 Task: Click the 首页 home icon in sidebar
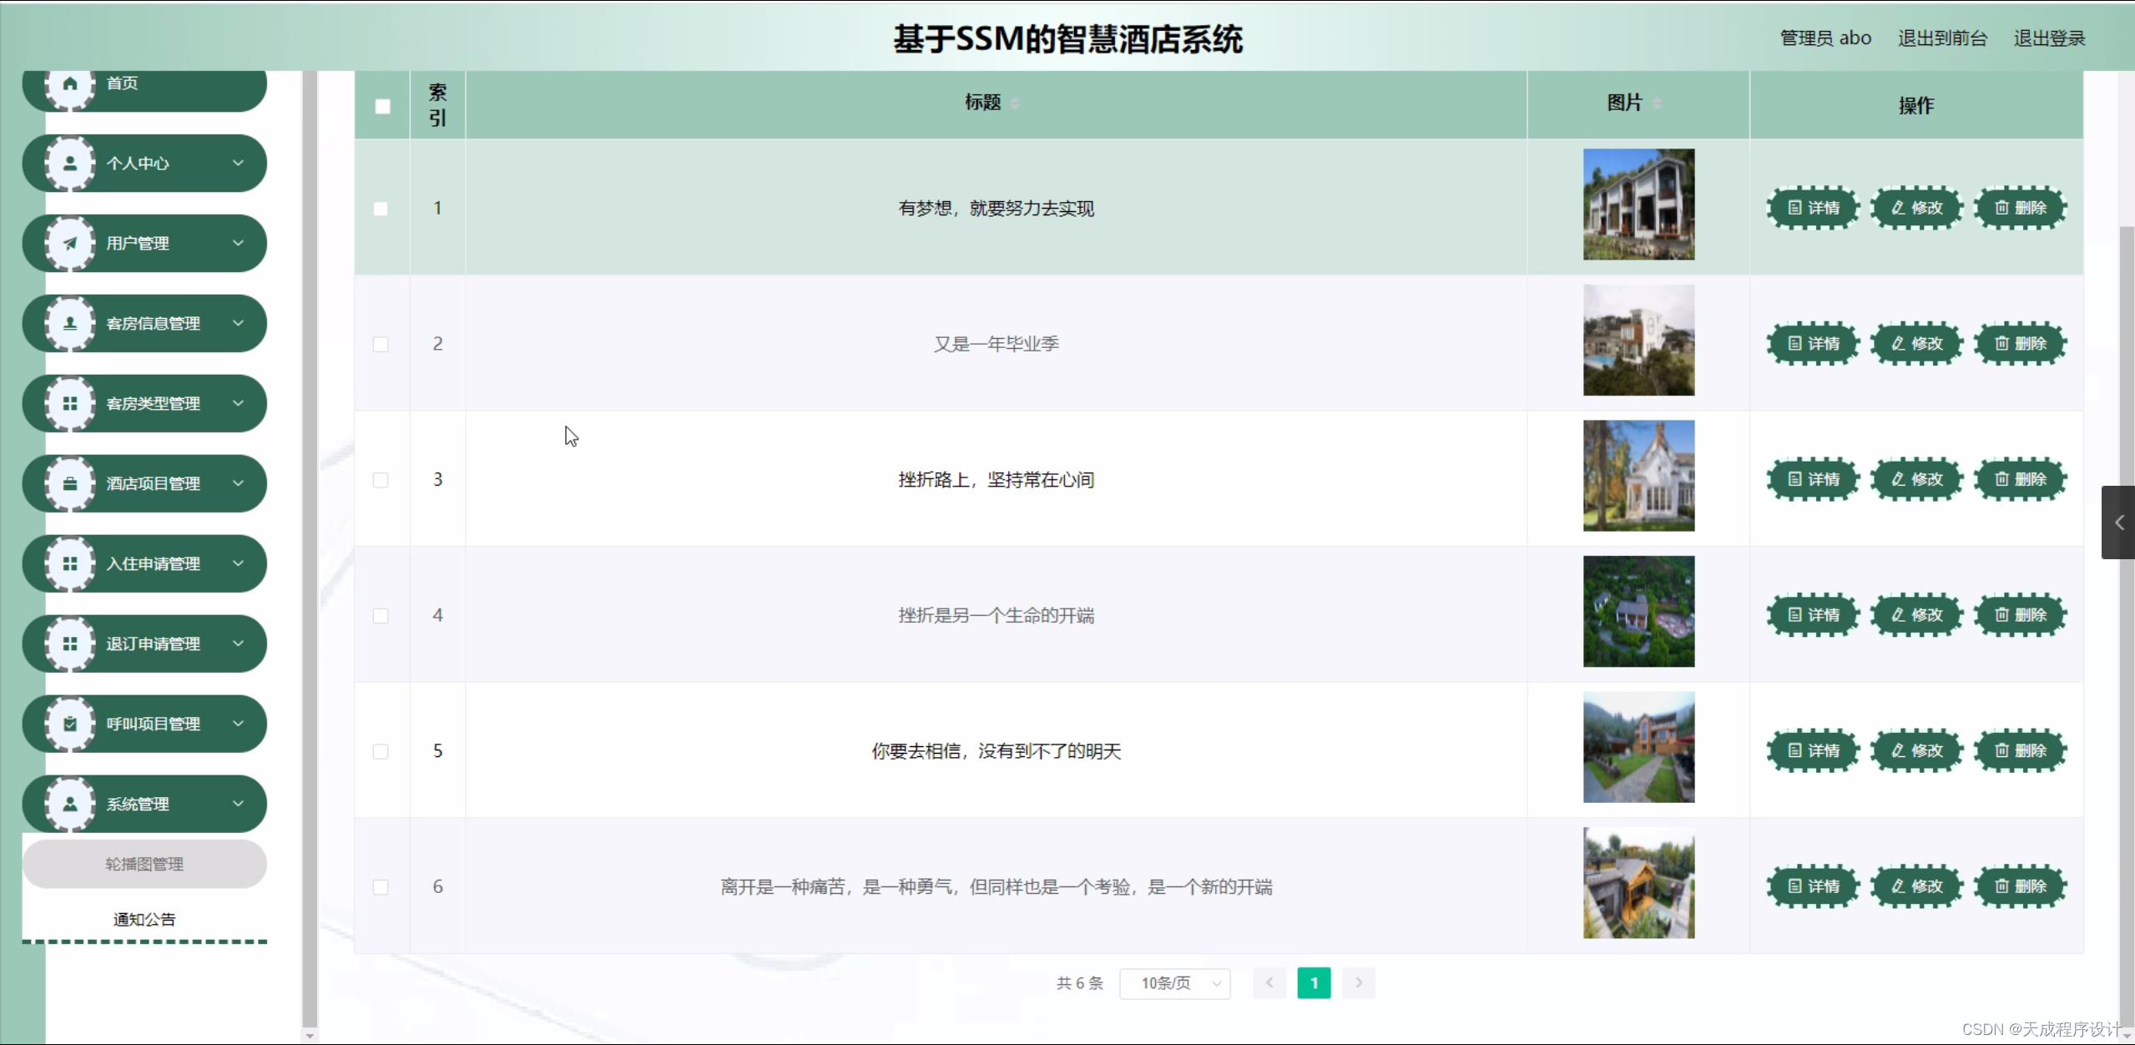[70, 82]
